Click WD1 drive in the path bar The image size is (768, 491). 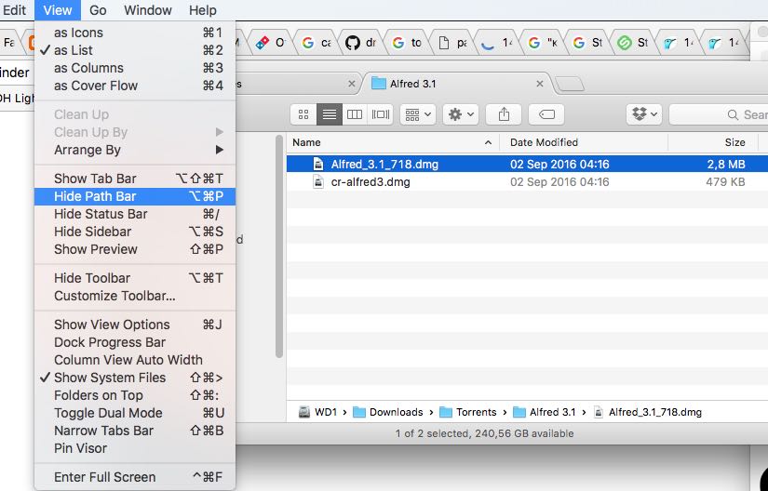pos(317,412)
